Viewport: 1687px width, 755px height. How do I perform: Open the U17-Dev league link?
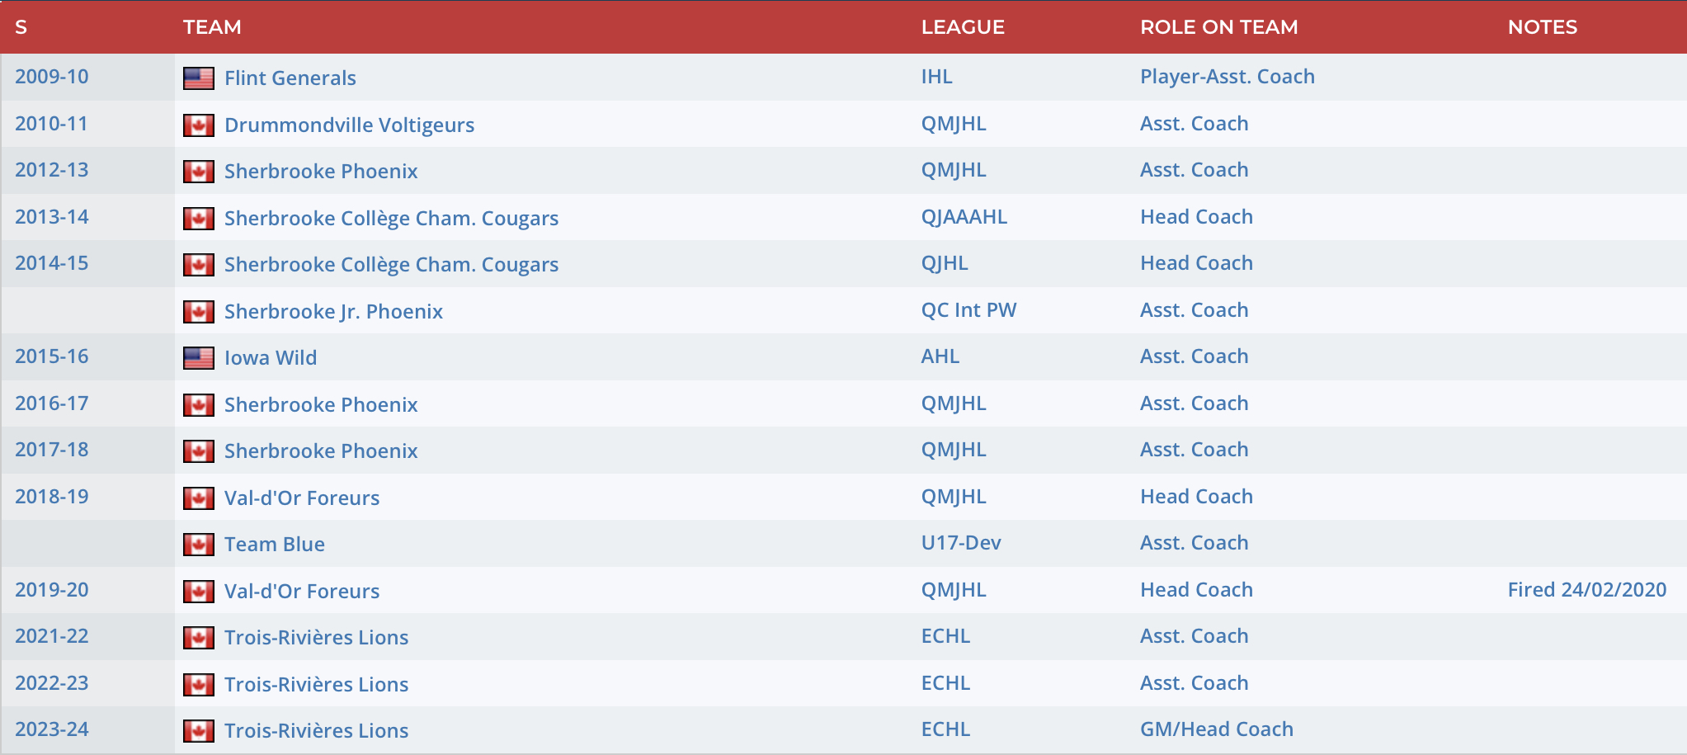(x=960, y=543)
